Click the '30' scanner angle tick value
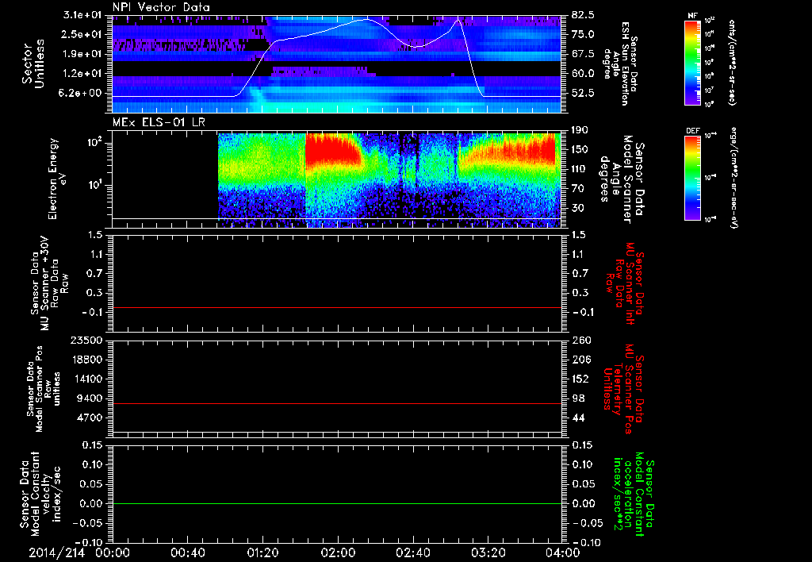 pyautogui.click(x=577, y=209)
